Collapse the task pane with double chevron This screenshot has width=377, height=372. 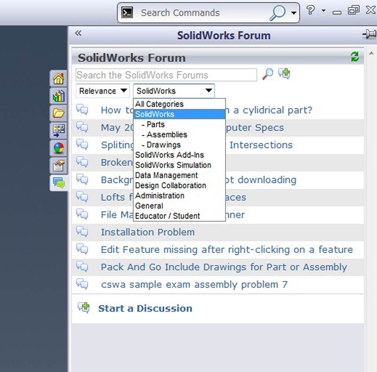coord(78,34)
